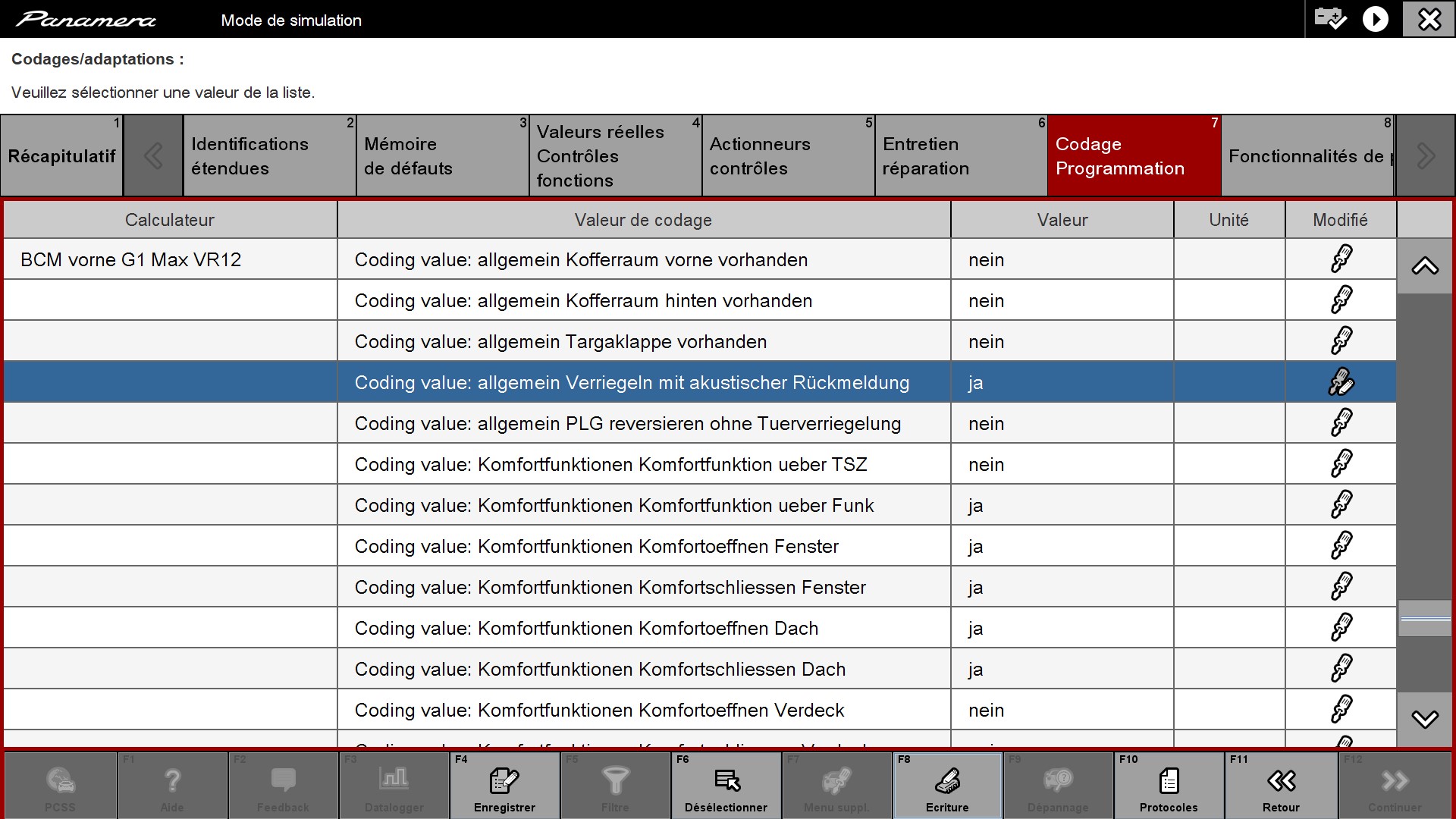
Task: Click the edit icon for the Targaklappe vorhanden row
Action: [1341, 341]
